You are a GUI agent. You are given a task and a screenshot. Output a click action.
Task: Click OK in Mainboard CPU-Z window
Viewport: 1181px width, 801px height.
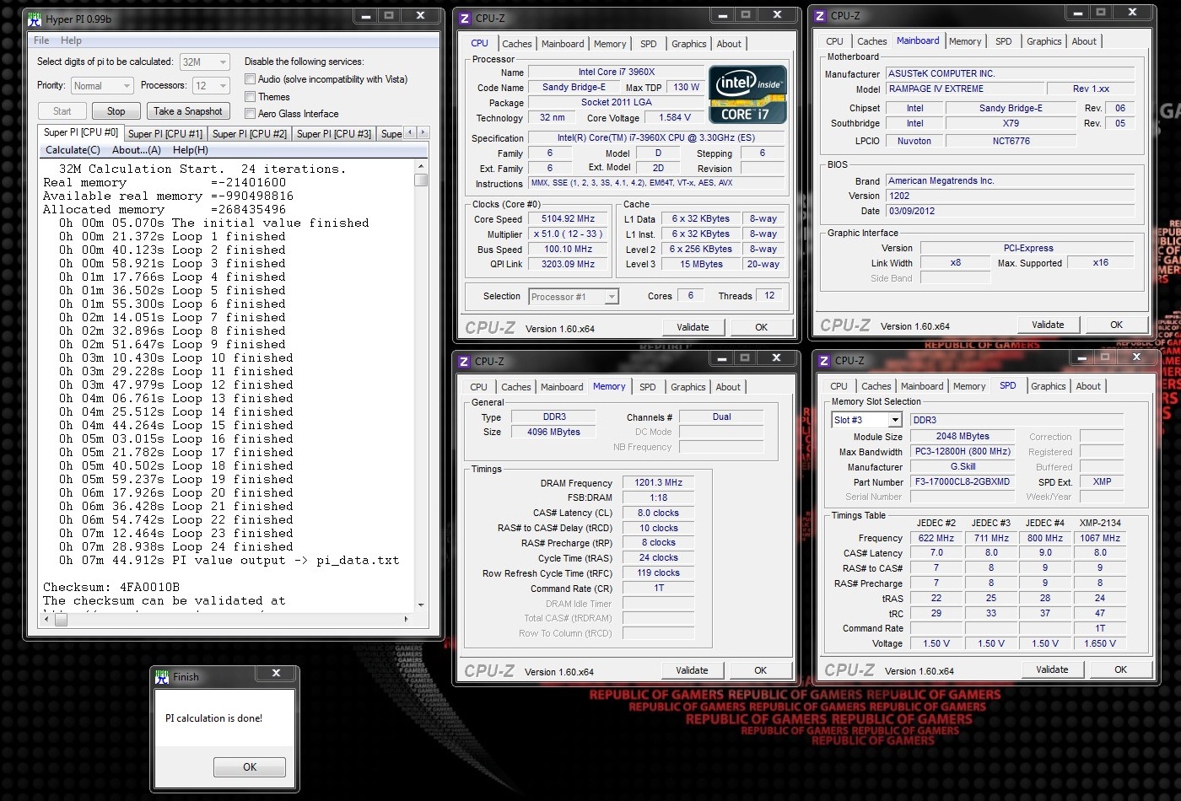(x=1117, y=325)
